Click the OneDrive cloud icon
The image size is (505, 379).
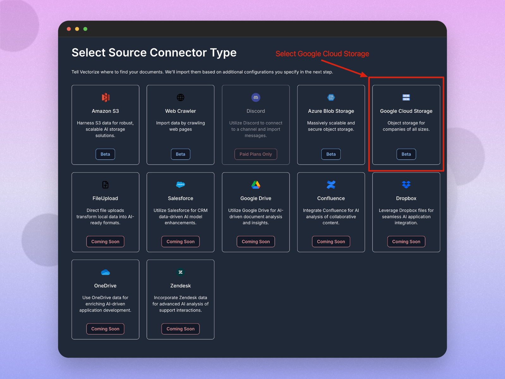tap(105, 272)
